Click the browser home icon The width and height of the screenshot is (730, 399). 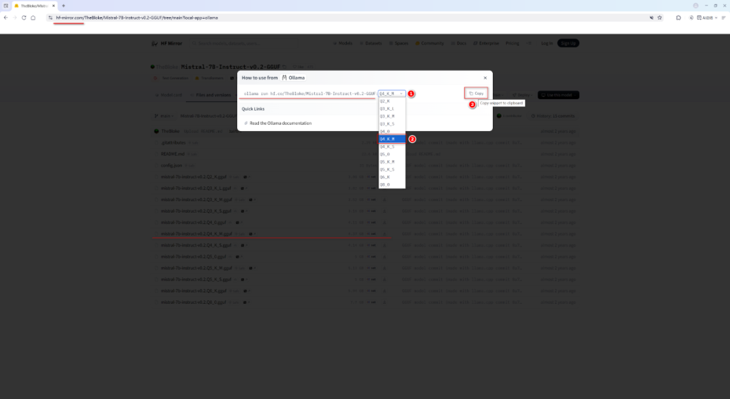(x=33, y=18)
